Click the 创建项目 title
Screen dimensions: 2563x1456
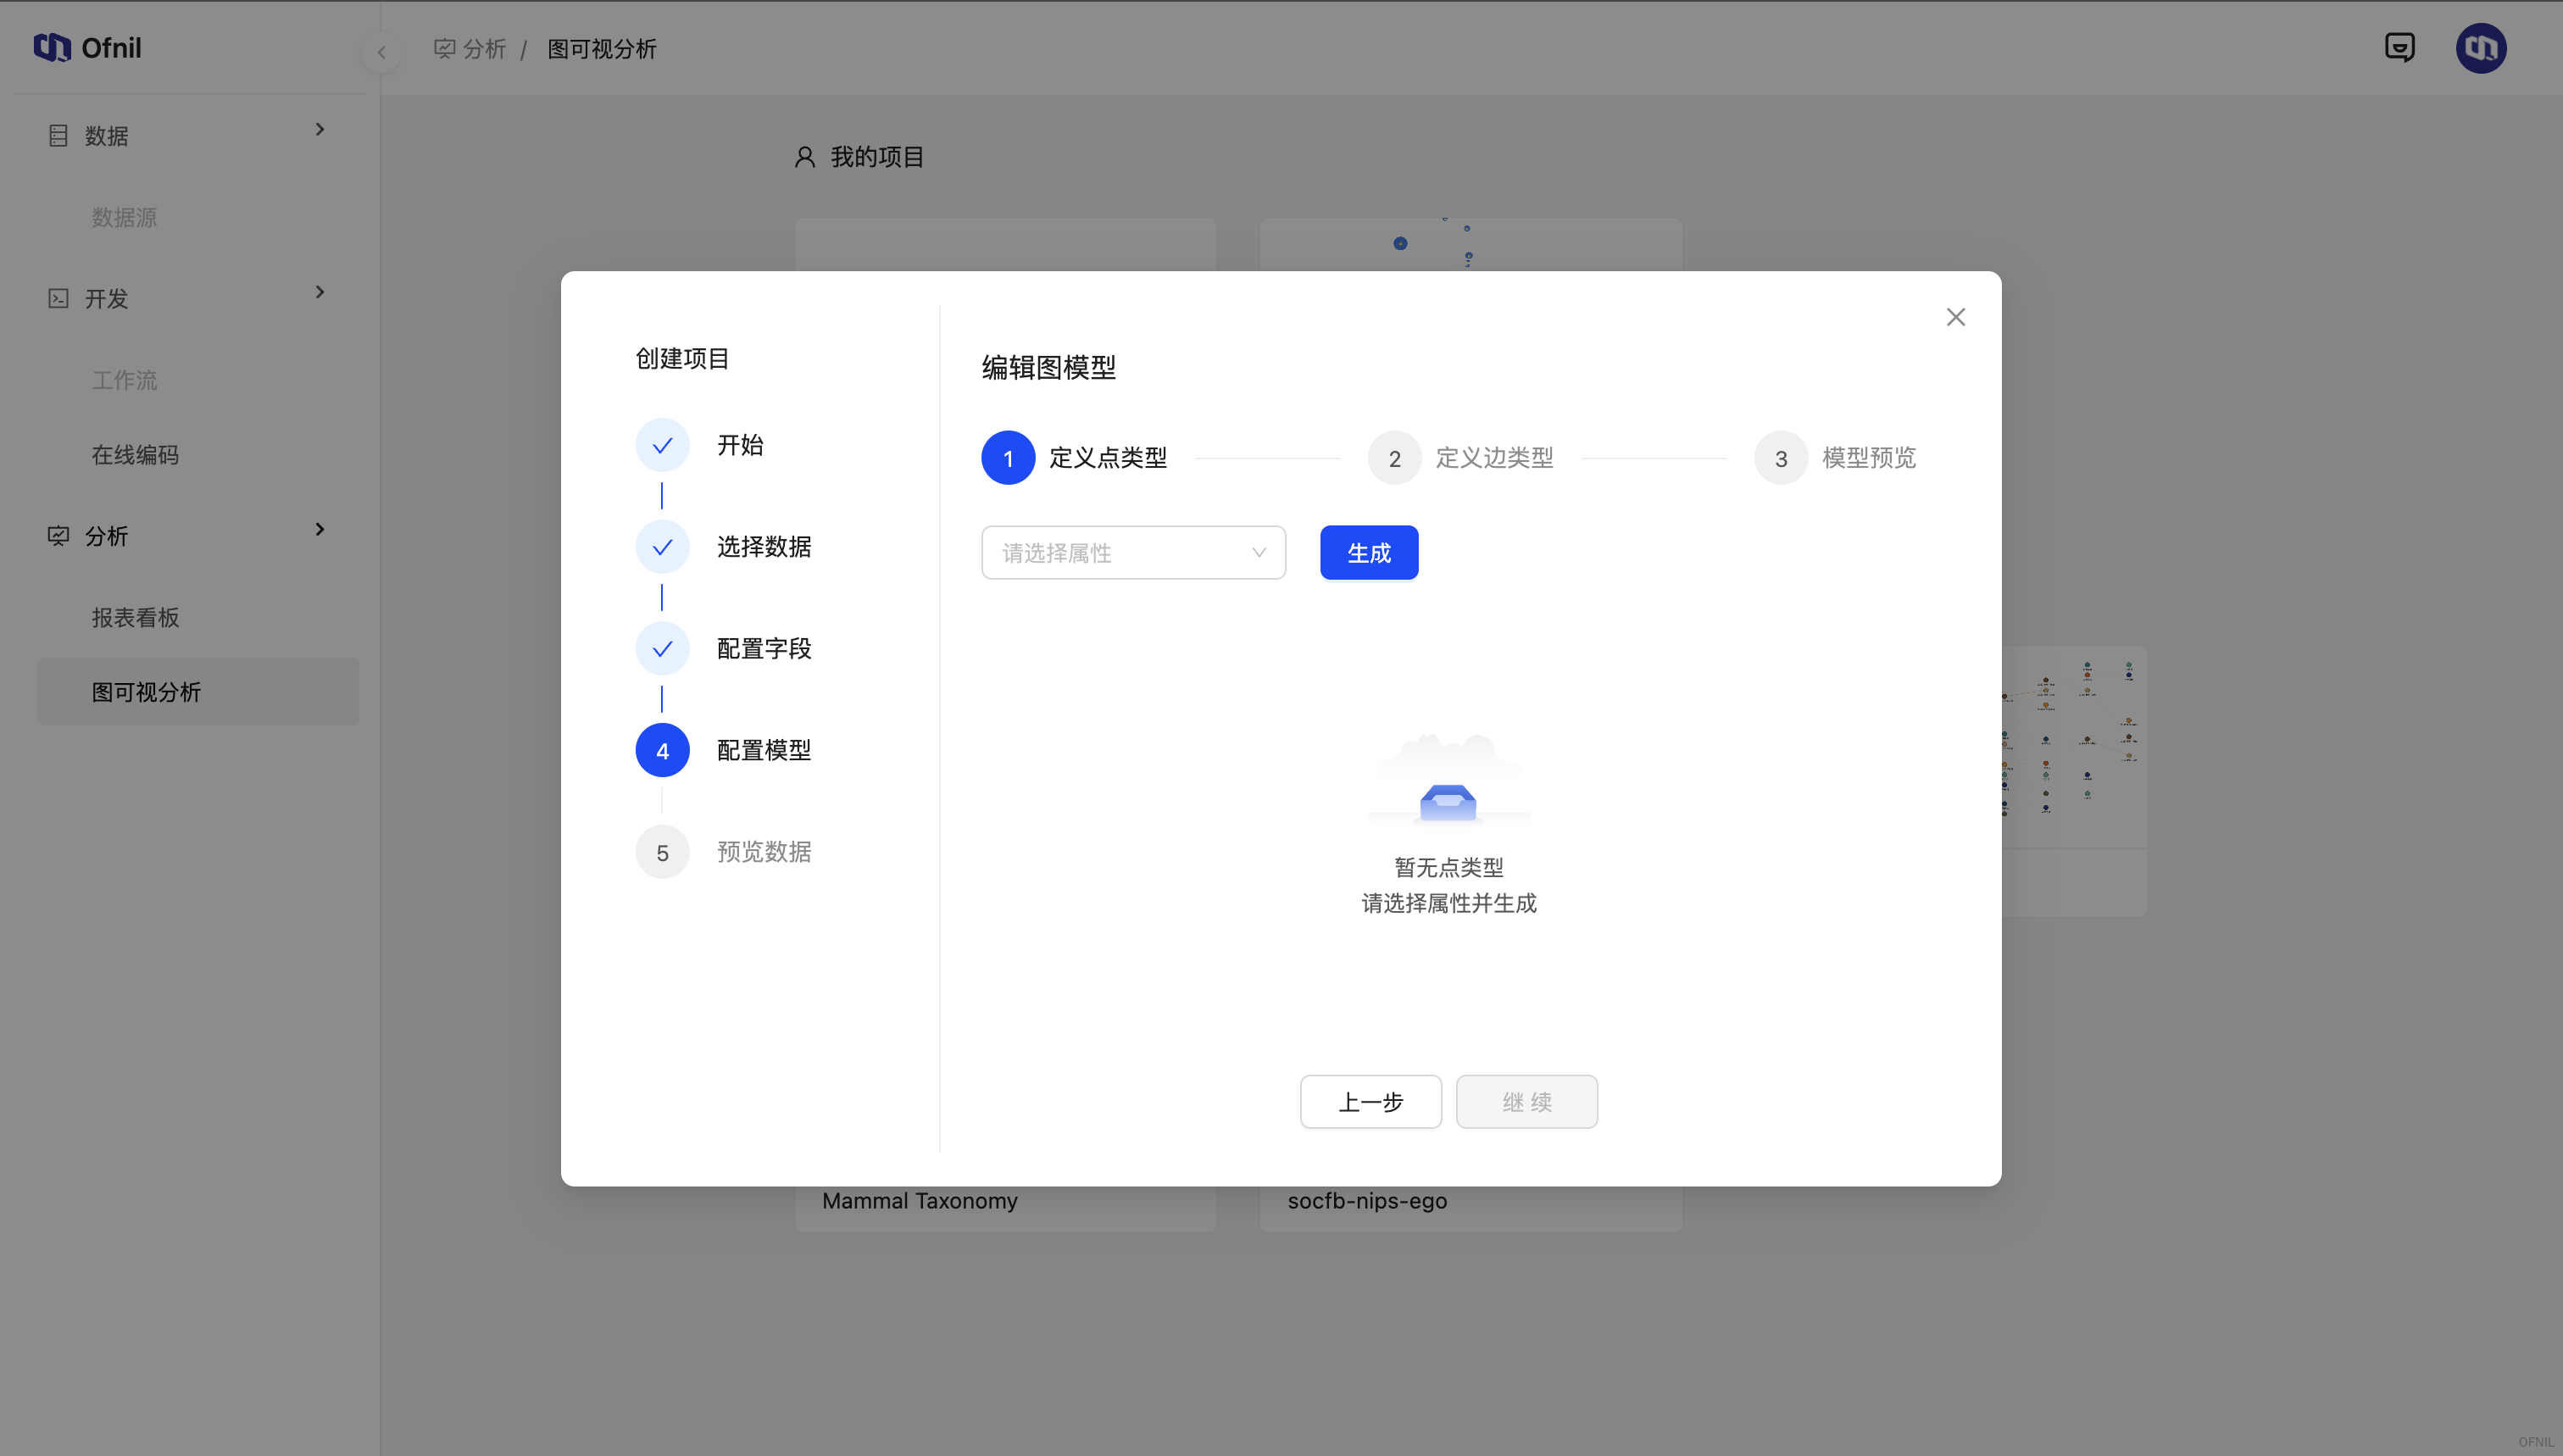click(682, 359)
